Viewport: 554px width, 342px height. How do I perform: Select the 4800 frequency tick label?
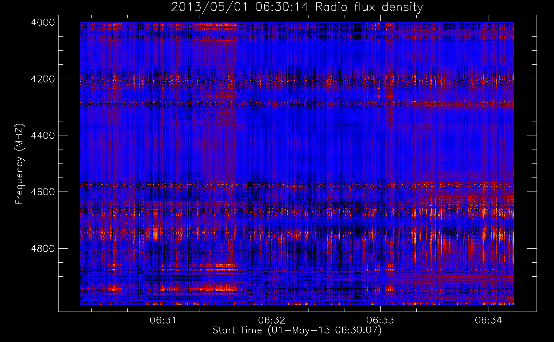43,248
